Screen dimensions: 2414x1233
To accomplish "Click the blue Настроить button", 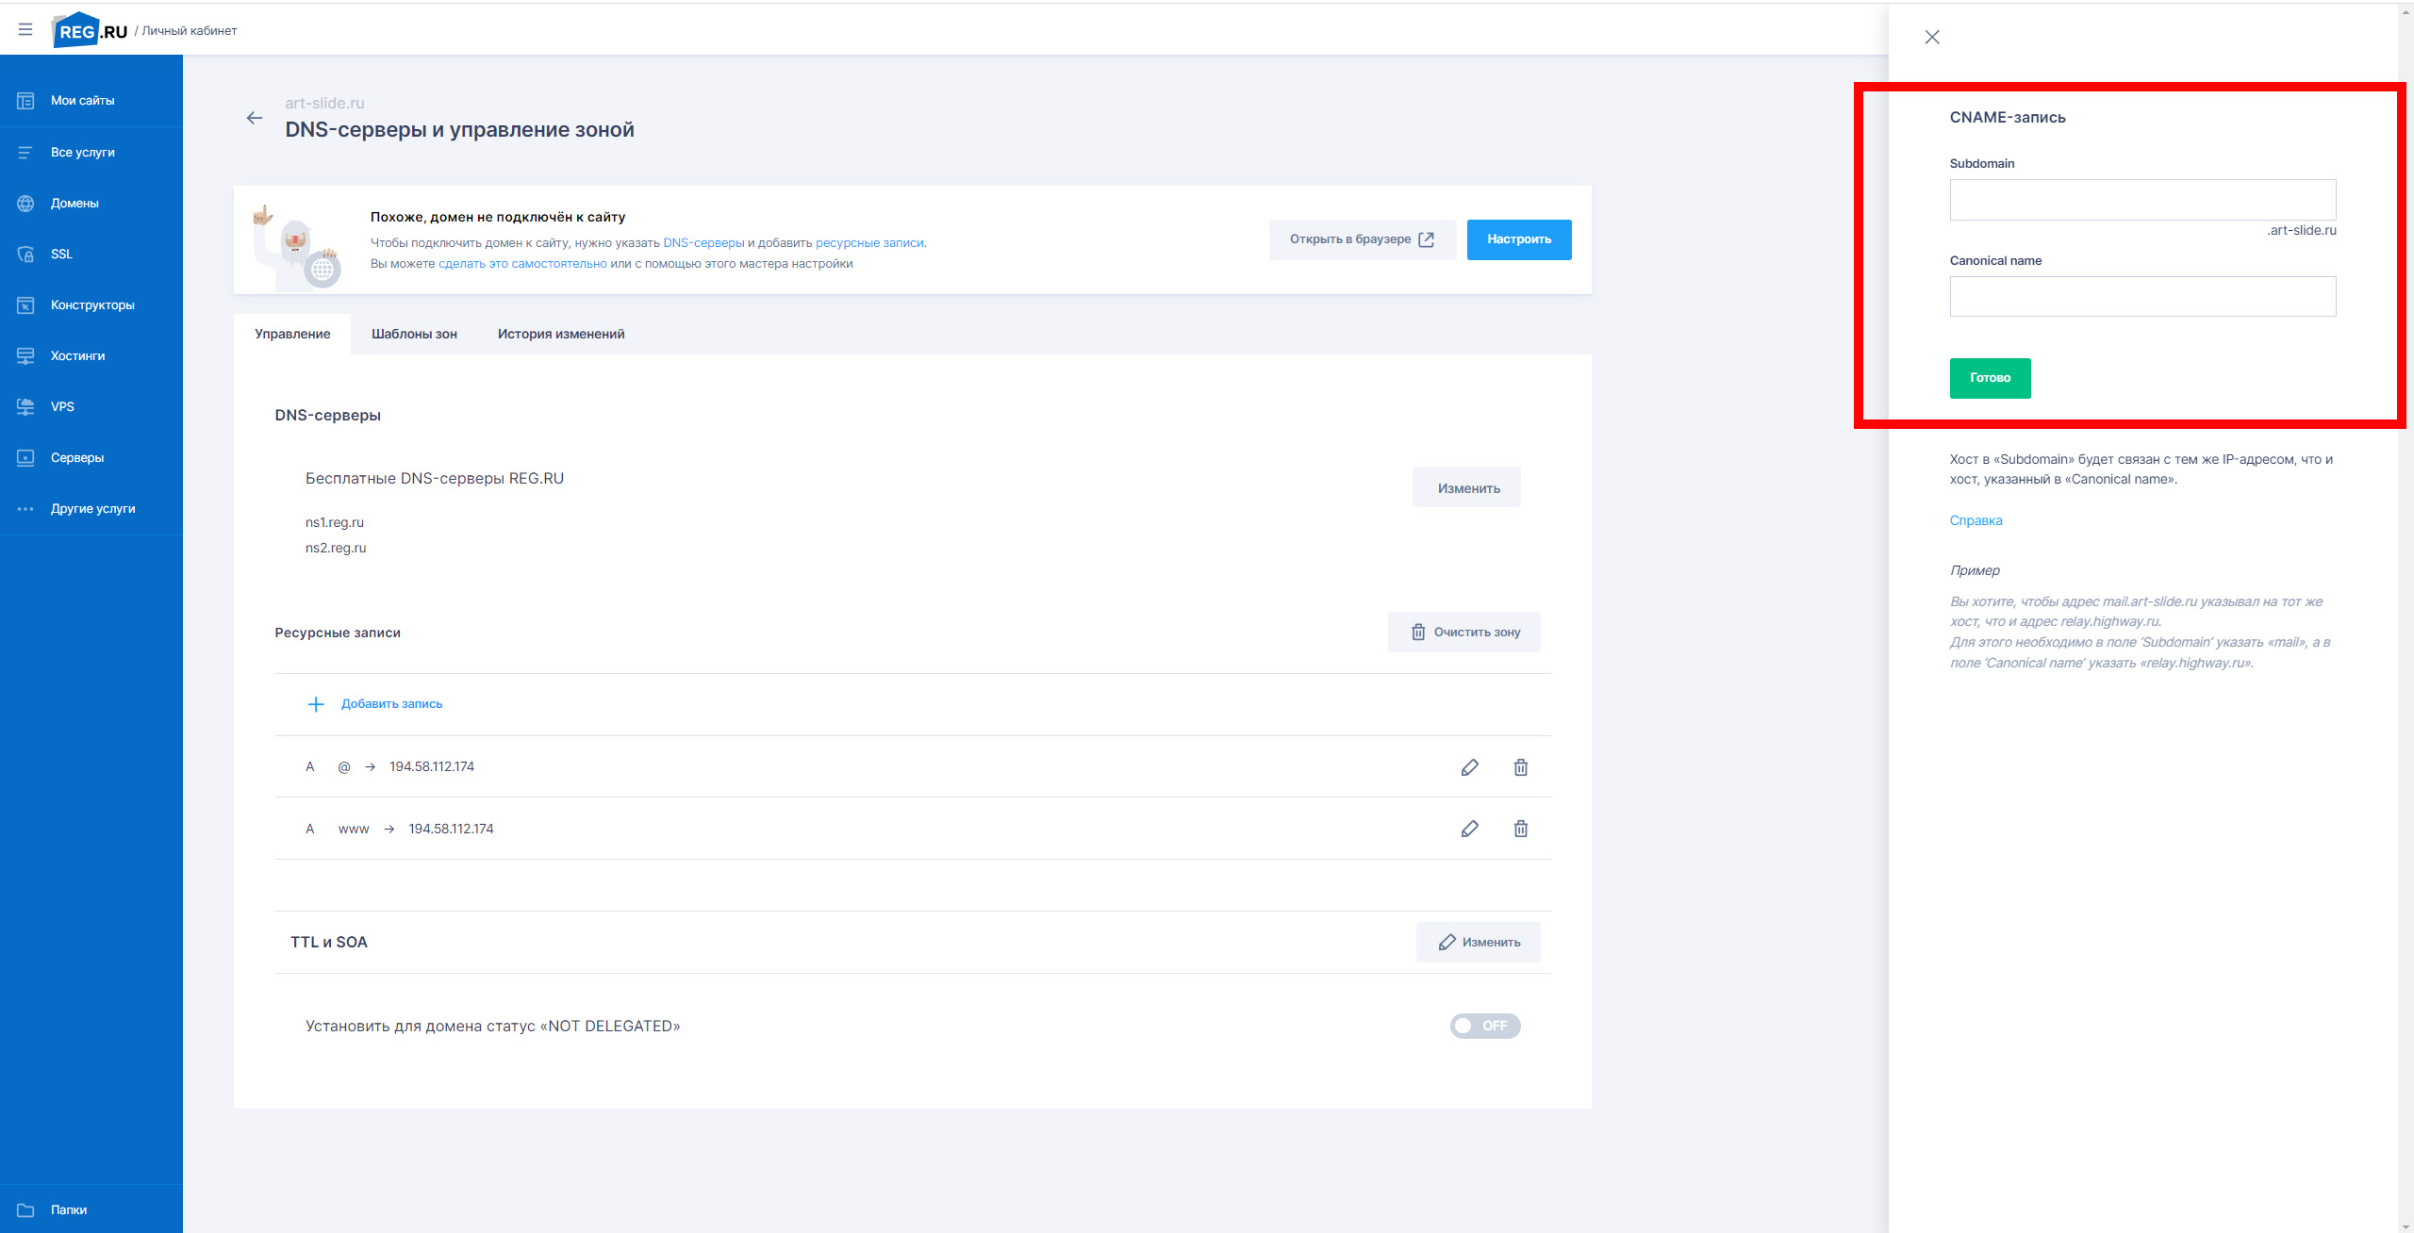I will point(1518,239).
